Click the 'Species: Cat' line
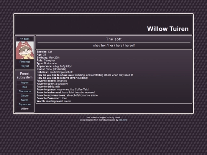 (x=44, y=52)
